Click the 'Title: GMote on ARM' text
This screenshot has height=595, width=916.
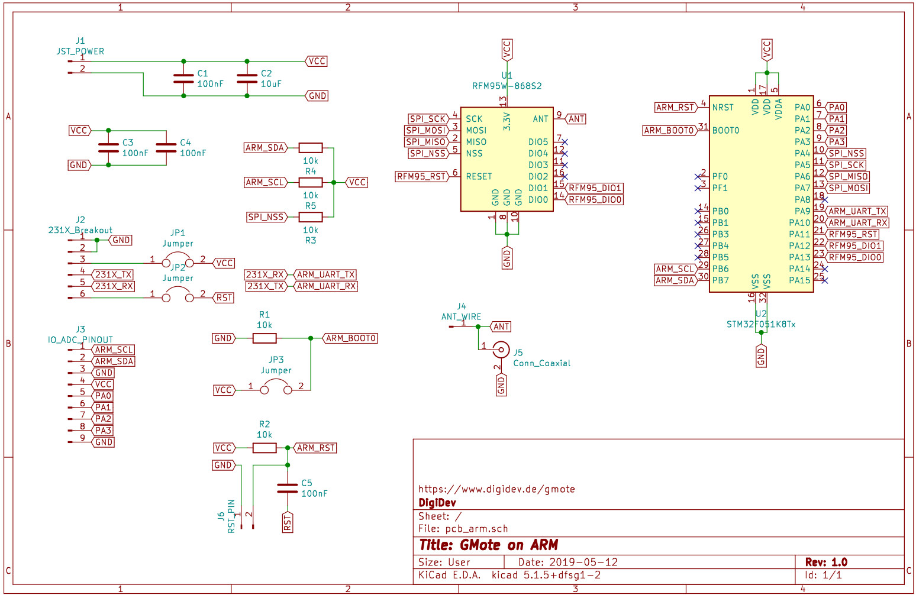(x=489, y=545)
